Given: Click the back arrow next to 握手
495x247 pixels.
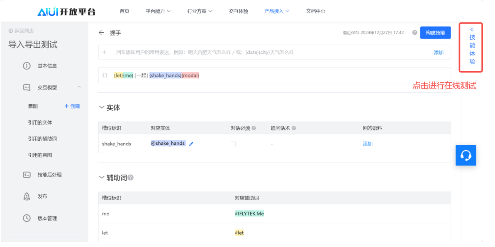Looking at the screenshot, I should point(101,33).
